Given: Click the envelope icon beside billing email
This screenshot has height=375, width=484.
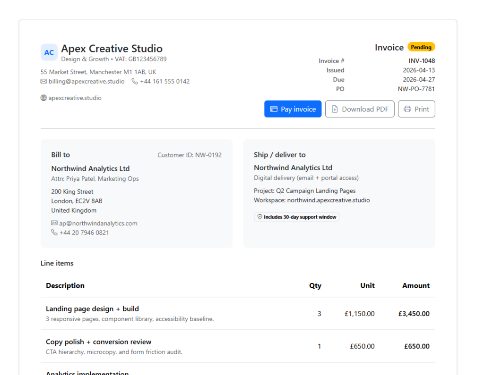Looking at the screenshot, I should coord(43,82).
